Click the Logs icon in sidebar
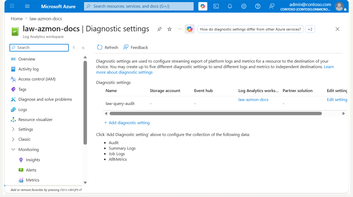This screenshot has height=197, width=353. [13, 110]
